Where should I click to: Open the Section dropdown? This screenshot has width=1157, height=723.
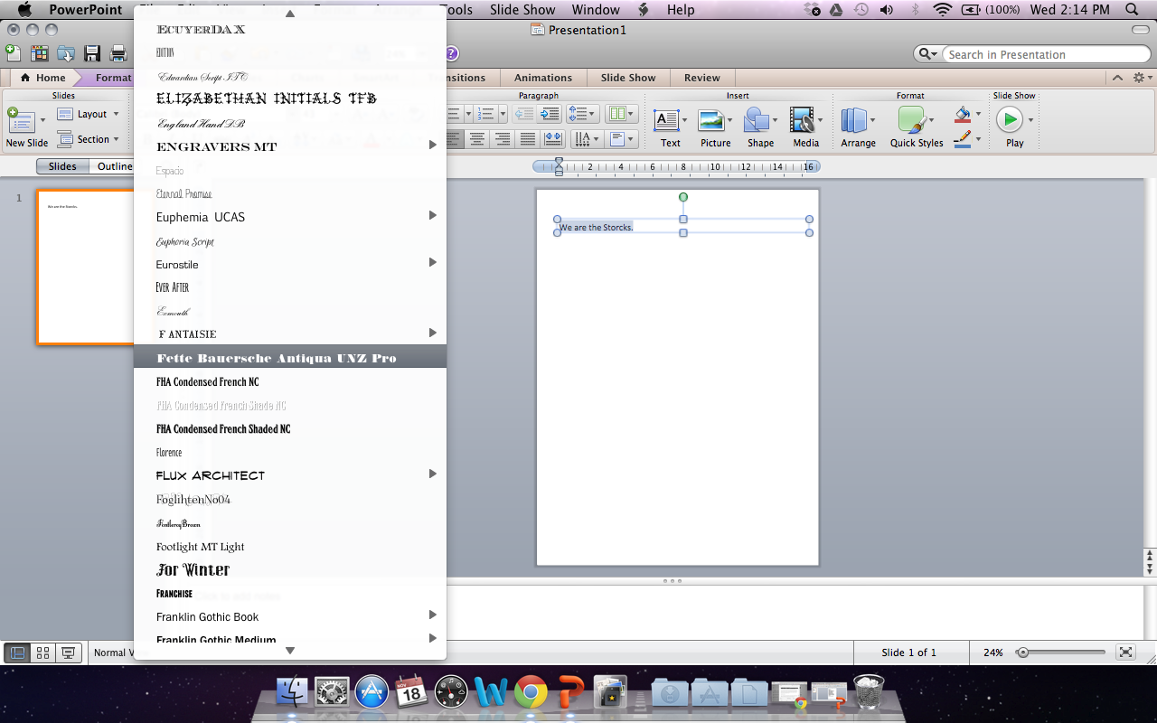click(x=88, y=139)
